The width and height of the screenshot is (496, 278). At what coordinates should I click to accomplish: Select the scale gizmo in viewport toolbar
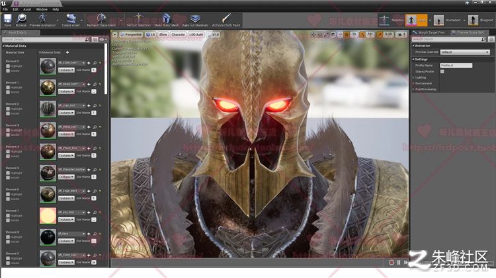326,34
